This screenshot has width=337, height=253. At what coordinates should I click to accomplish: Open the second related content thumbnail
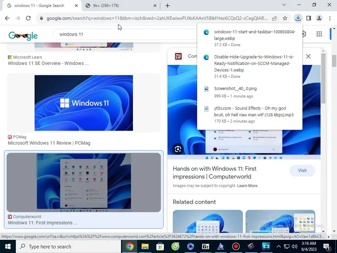click(x=280, y=221)
